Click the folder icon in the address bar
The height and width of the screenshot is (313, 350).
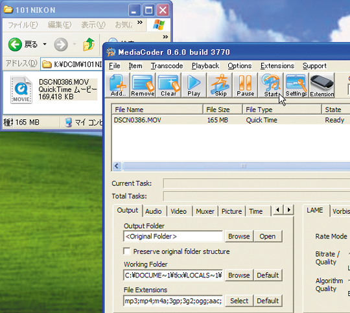tap(47, 64)
